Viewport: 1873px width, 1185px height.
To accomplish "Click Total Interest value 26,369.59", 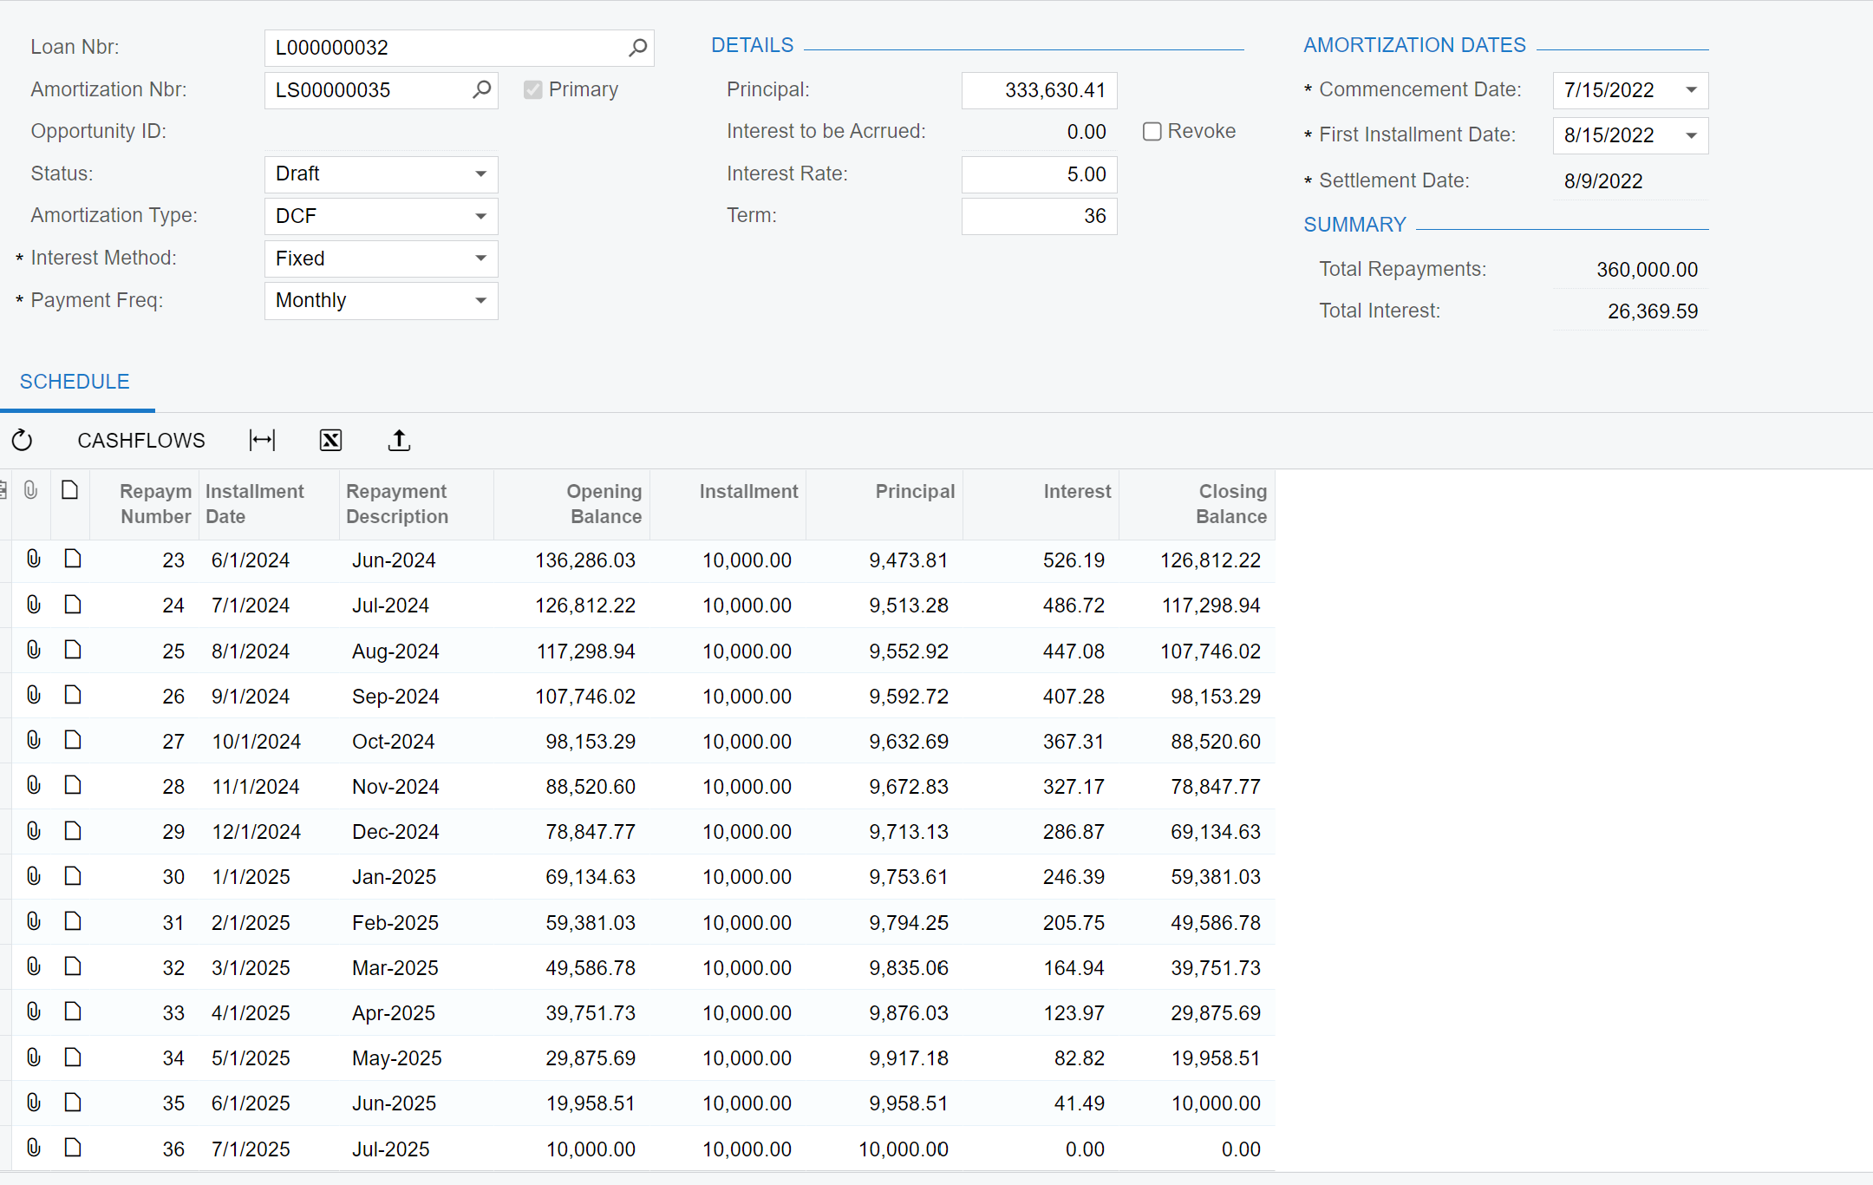I will (1652, 311).
